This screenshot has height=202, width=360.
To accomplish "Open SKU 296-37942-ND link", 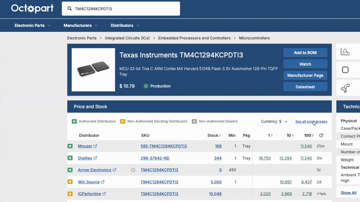I will coord(155,158).
